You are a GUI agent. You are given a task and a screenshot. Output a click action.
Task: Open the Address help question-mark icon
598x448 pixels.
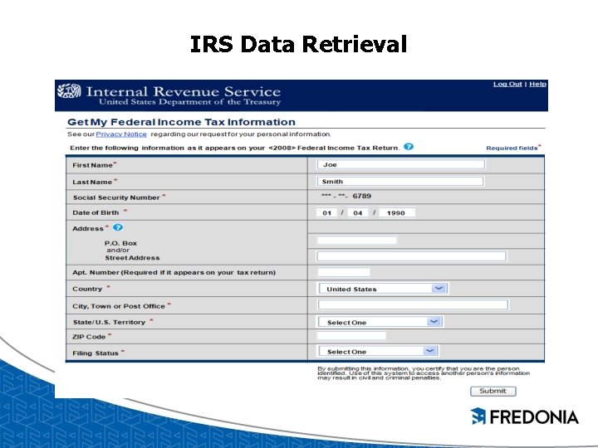[118, 227]
